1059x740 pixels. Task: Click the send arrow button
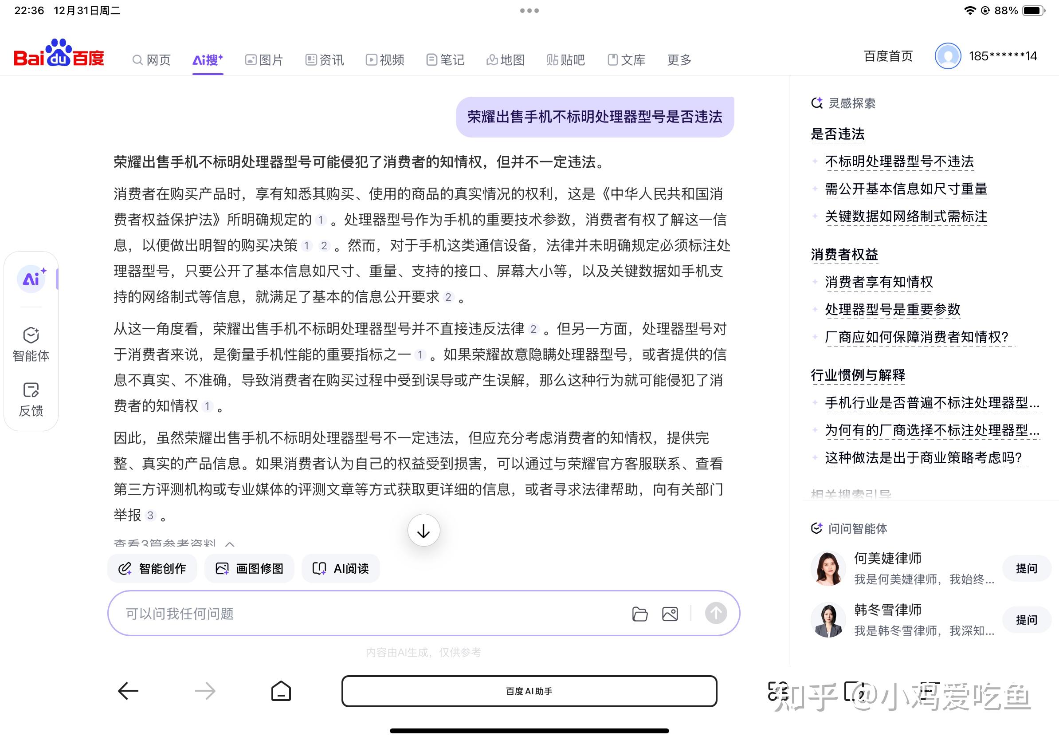tap(716, 614)
